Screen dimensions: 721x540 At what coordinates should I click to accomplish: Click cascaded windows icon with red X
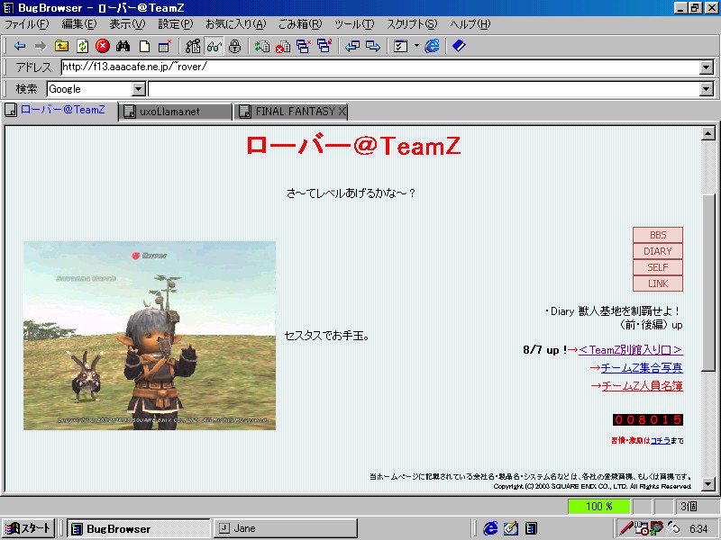(304, 46)
